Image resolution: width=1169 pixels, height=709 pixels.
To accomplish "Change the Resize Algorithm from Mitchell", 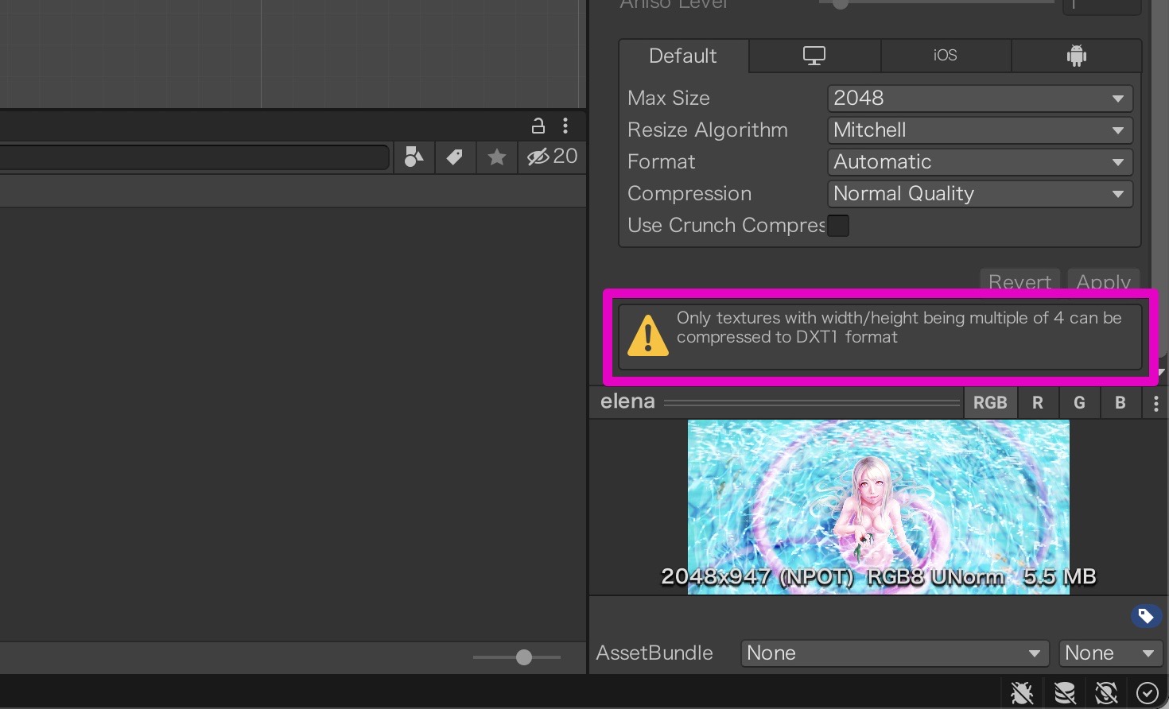I will pos(980,130).
